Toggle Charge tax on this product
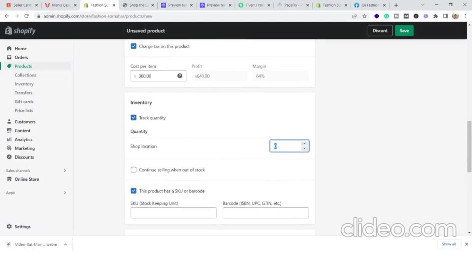Viewport: 472px width, 253px height. pyautogui.click(x=134, y=46)
